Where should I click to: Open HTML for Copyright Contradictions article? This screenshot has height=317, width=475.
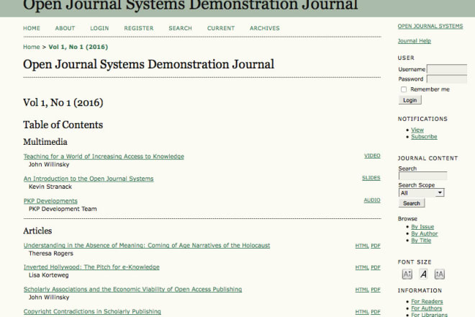[x=362, y=312]
